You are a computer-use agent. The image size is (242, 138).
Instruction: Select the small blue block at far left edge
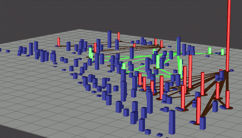pyautogui.click(x=8, y=51)
